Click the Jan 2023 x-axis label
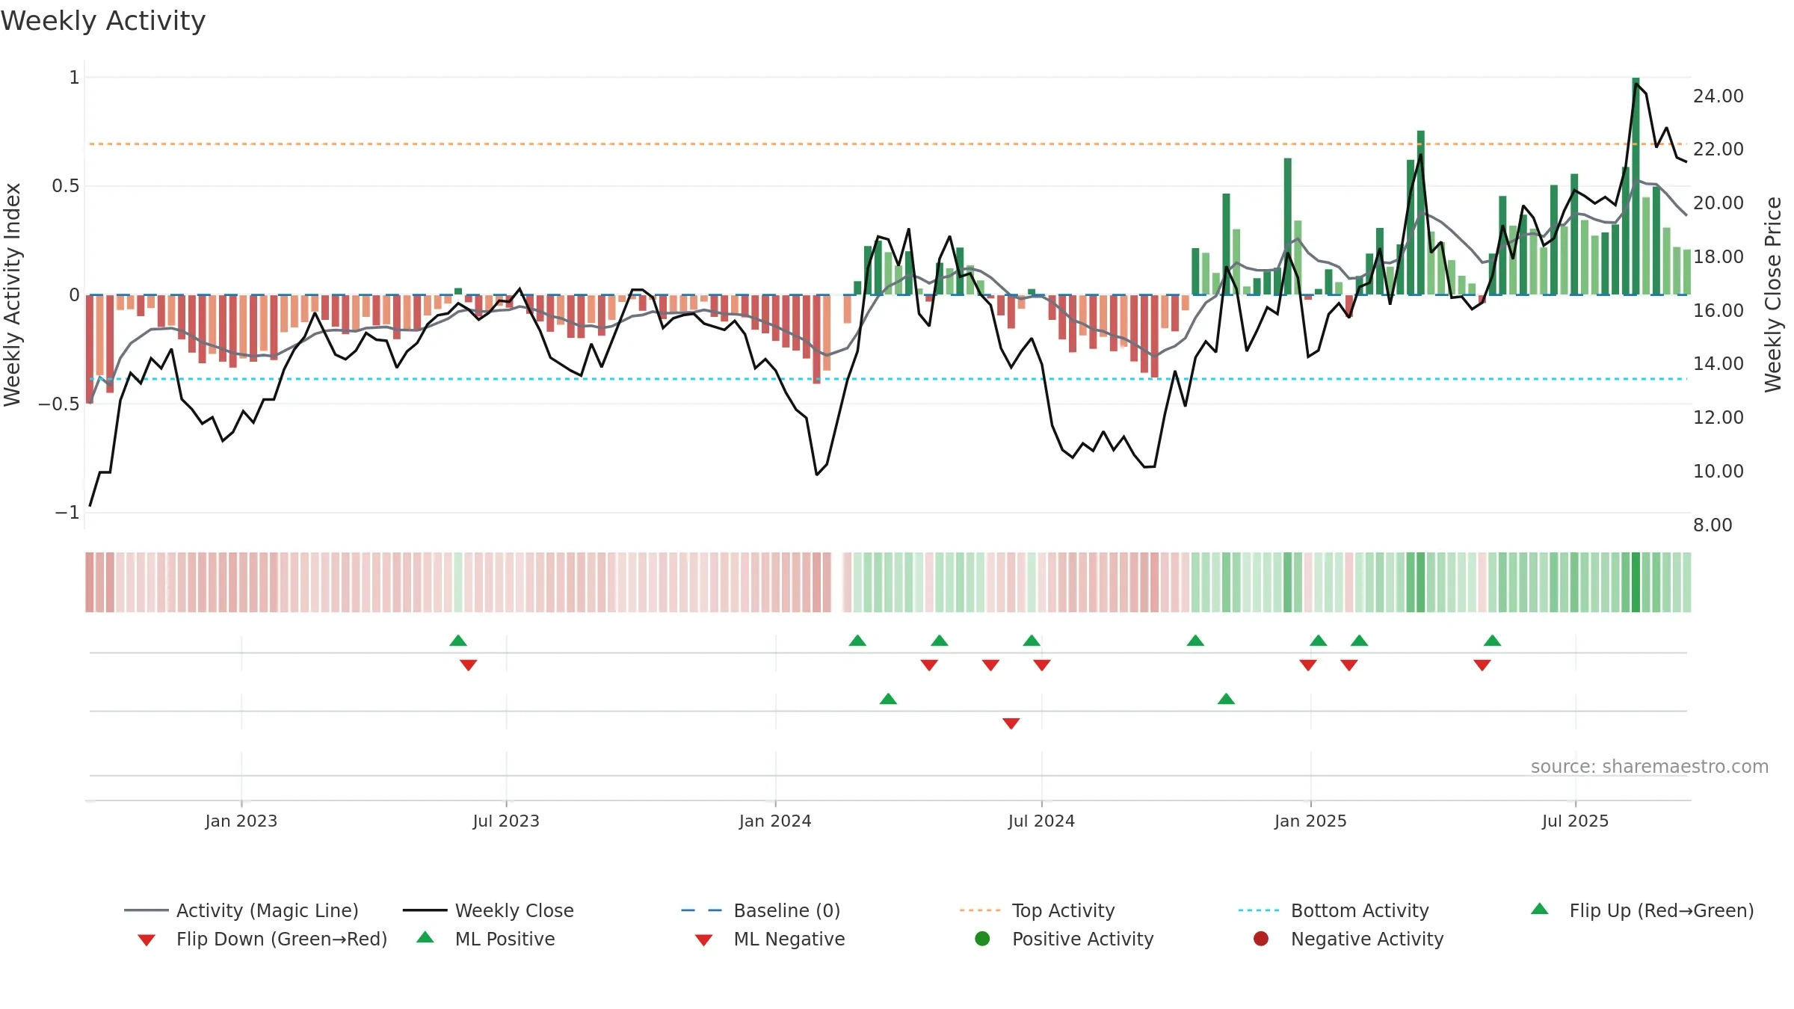The width and height of the screenshot is (1794, 1009). (241, 821)
